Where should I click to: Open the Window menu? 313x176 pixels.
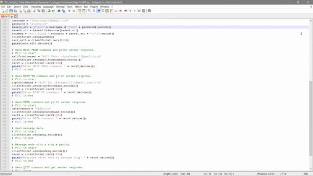pos(105,6)
